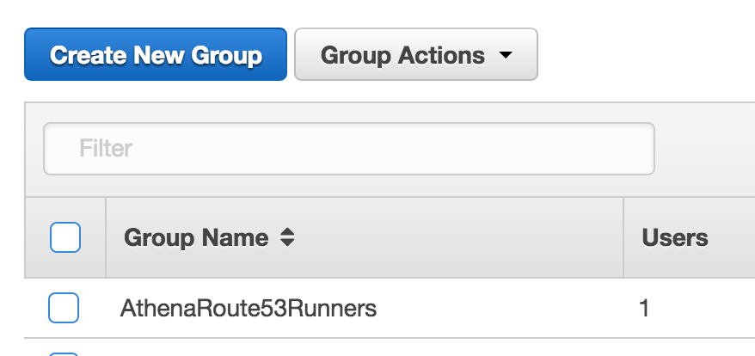755x356 pixels.
Task: Click the Group Name heading text
Action: [x=196, y=238]
